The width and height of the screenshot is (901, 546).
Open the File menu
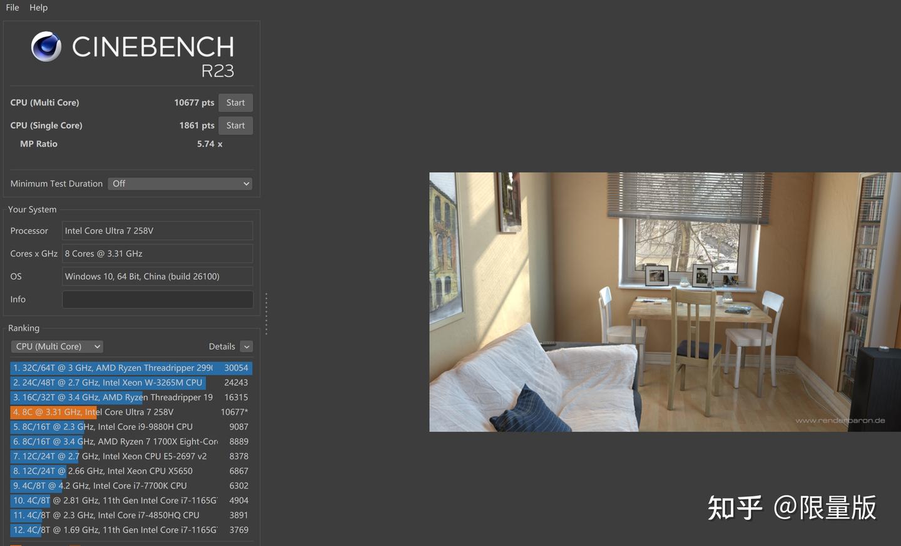[x=13, y=7]
